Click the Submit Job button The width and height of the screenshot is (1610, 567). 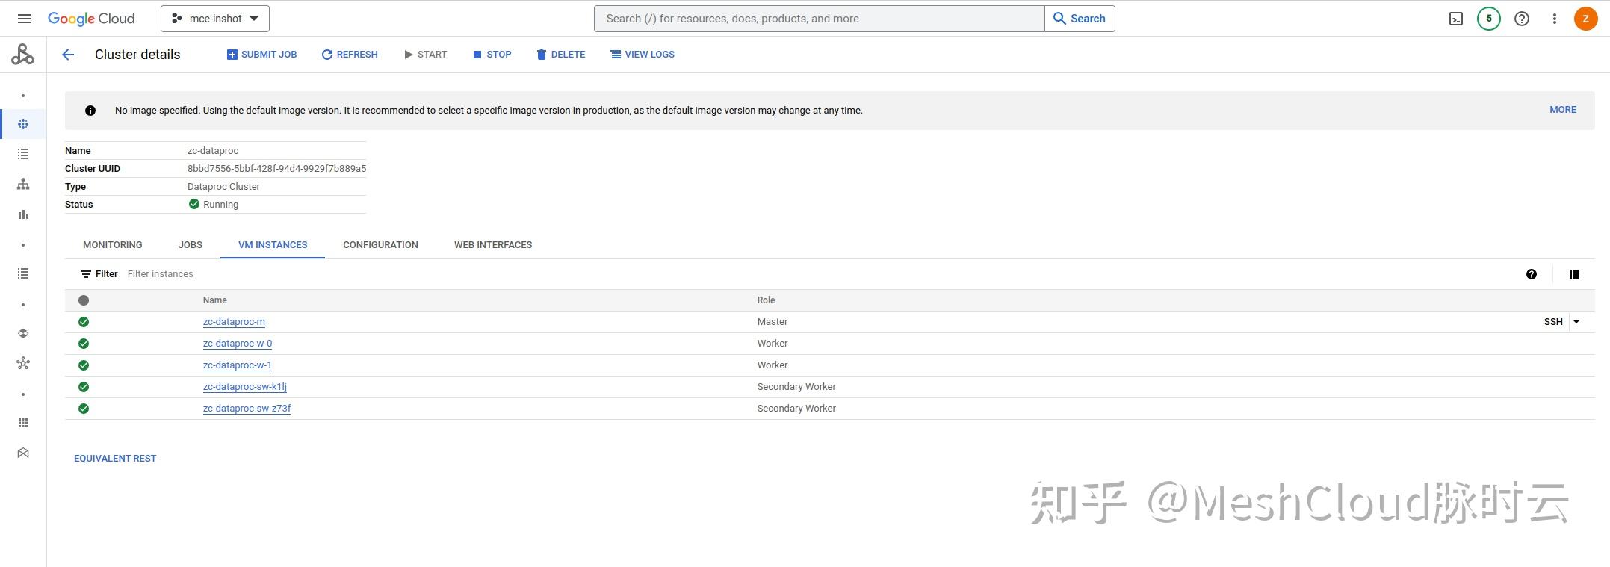(x=261, y=55)
